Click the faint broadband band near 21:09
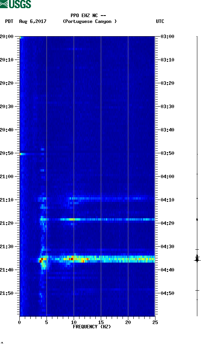Image resolution: width=214 pixels, height=347 pixels. pos(97,198)
